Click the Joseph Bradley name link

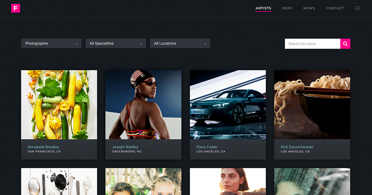point(125,147)
